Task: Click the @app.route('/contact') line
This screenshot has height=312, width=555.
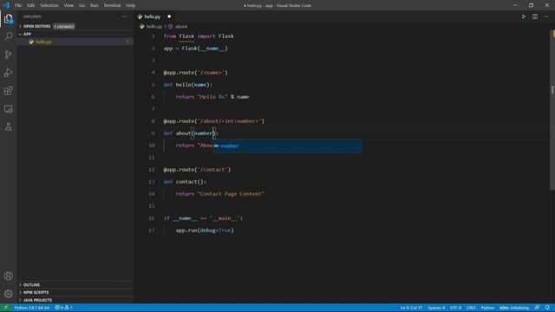Action: point(197,170)
